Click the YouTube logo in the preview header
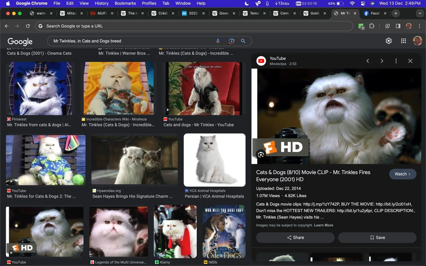 (261, 61)
